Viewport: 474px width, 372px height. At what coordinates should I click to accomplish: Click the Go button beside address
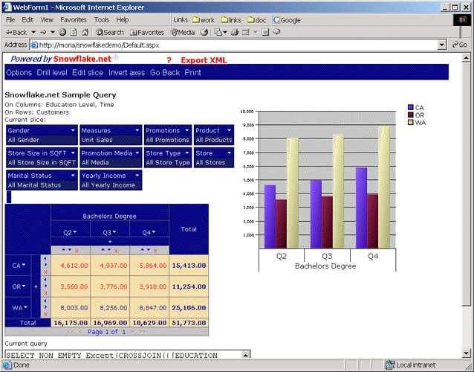[x=460, y=45]
